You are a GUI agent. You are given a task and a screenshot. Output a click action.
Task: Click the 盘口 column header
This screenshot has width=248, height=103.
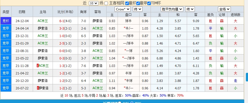[x=128, y=15]
